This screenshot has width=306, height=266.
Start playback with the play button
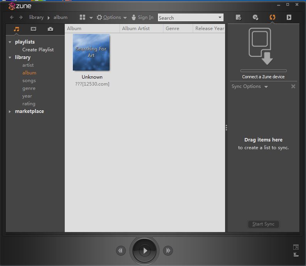pyautogui.click(x=145, y=251)
